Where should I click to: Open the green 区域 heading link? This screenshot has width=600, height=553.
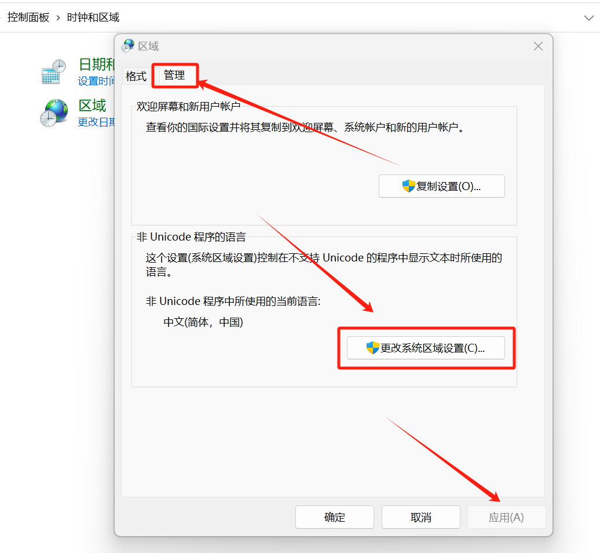[x=92, y=105]
